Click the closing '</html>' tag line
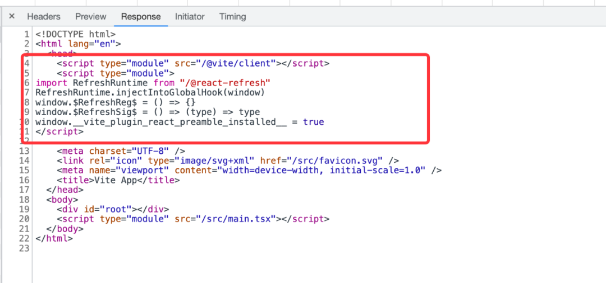 tap(54, 238)
